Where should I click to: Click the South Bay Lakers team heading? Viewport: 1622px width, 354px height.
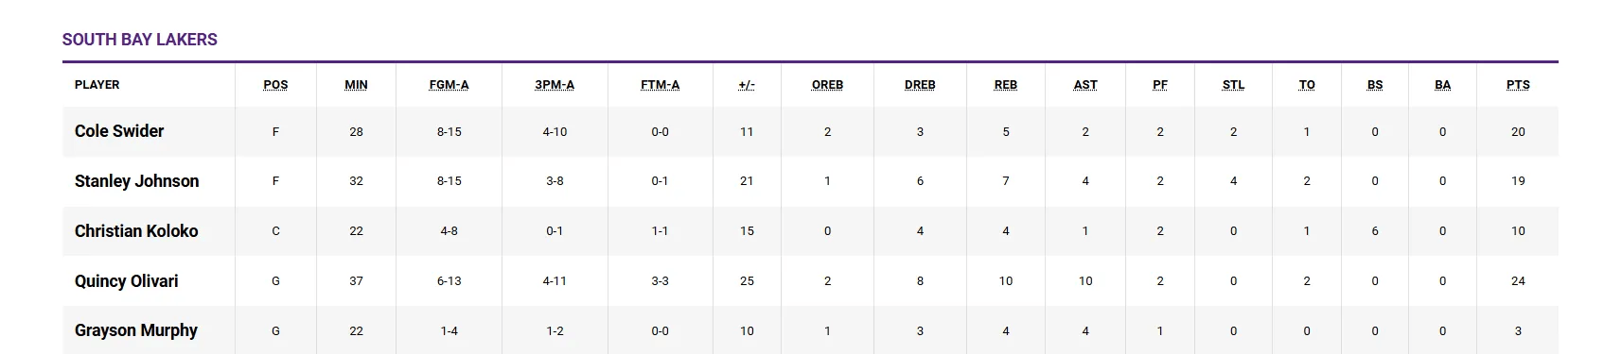pos(140,40)
